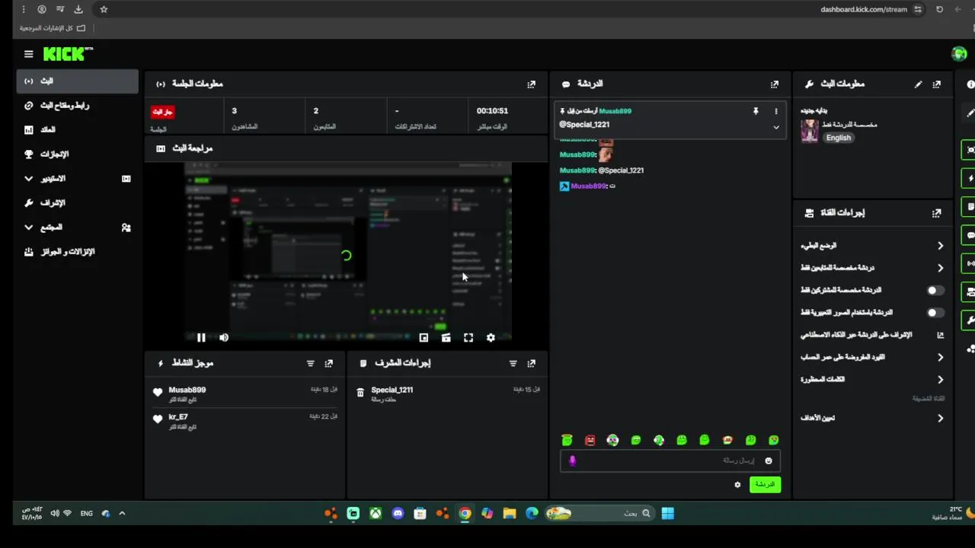Click the heart icon next to Musab899 follow

click(158, 393)
